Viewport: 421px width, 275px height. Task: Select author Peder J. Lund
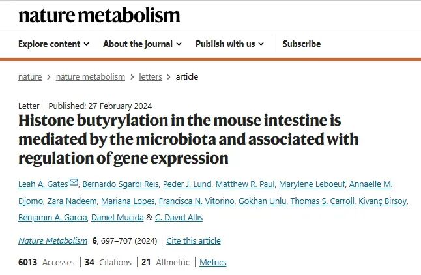[187, 184]
